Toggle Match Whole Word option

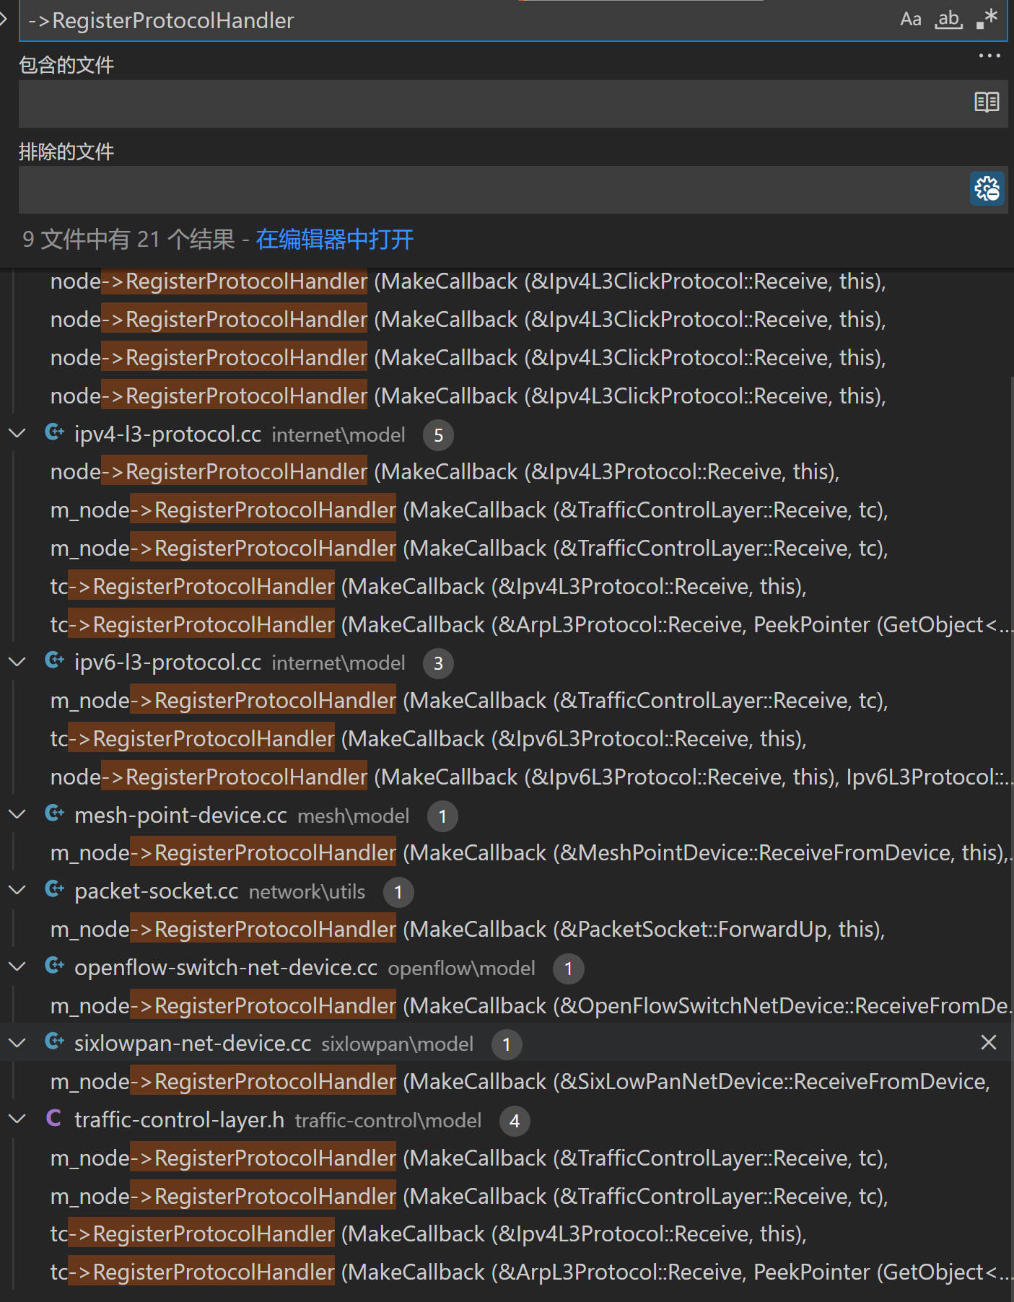[x=948, y=19]
